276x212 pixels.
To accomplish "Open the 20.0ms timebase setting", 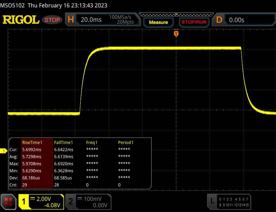I will pos(91,20).
